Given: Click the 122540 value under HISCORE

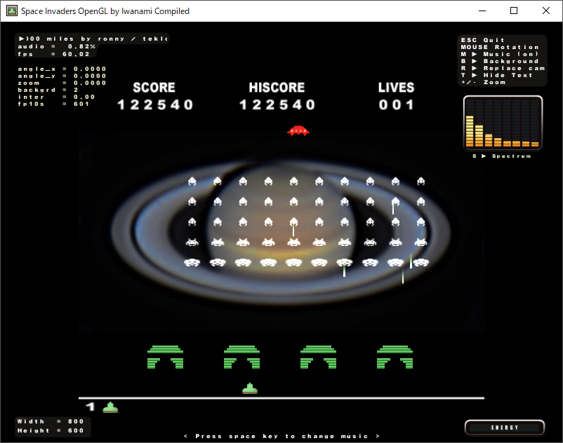Looking at the screenshot, I should tap(277, 104).
